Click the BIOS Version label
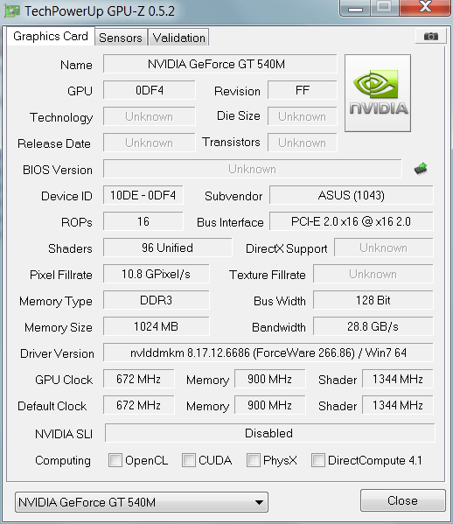Viewport: 453px width, 524px height. [x=58, y=170]
